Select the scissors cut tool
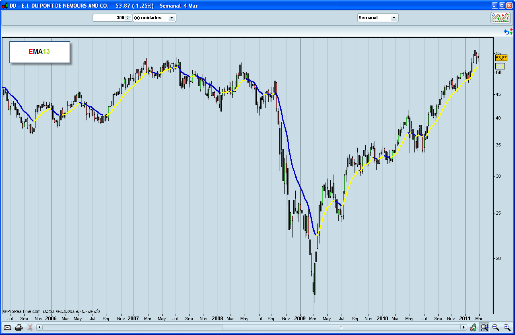 point(29,327)
